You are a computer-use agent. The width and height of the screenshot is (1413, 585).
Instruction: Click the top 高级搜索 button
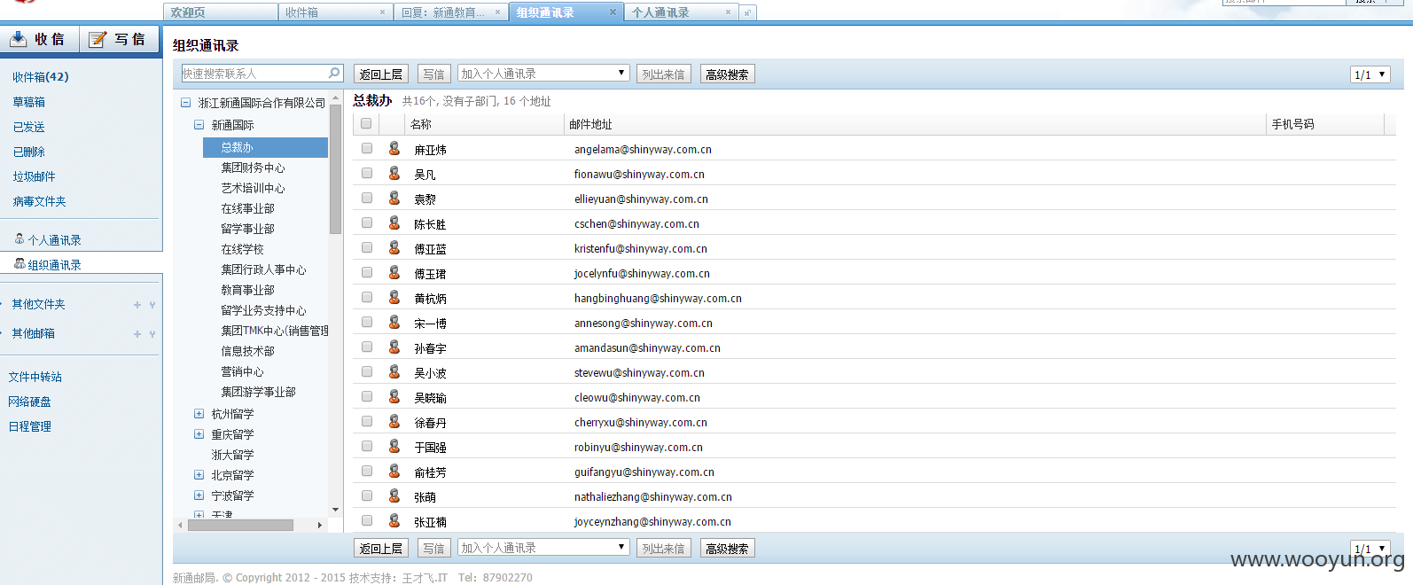pos(727,74)
